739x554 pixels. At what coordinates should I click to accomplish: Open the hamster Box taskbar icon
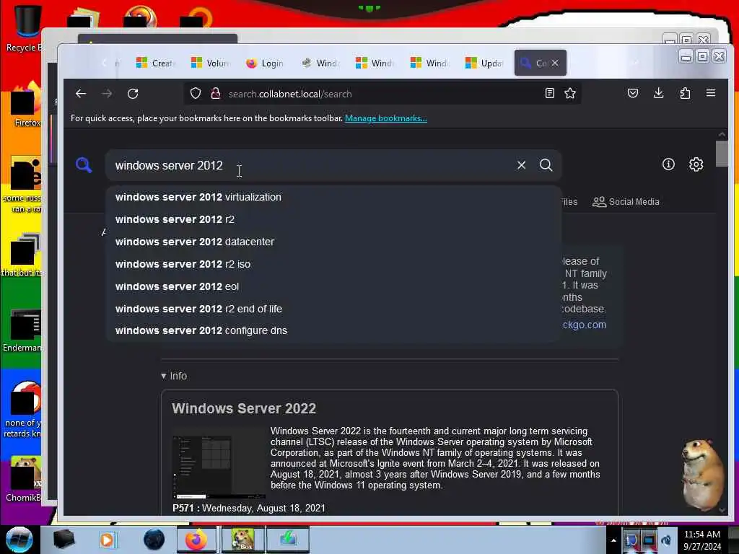(x=242, y=540)
